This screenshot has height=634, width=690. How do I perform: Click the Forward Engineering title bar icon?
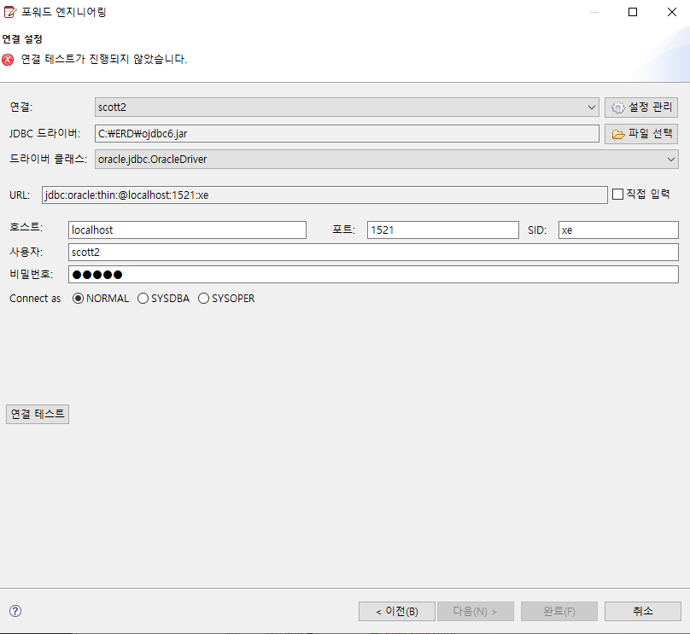(10, 12)
